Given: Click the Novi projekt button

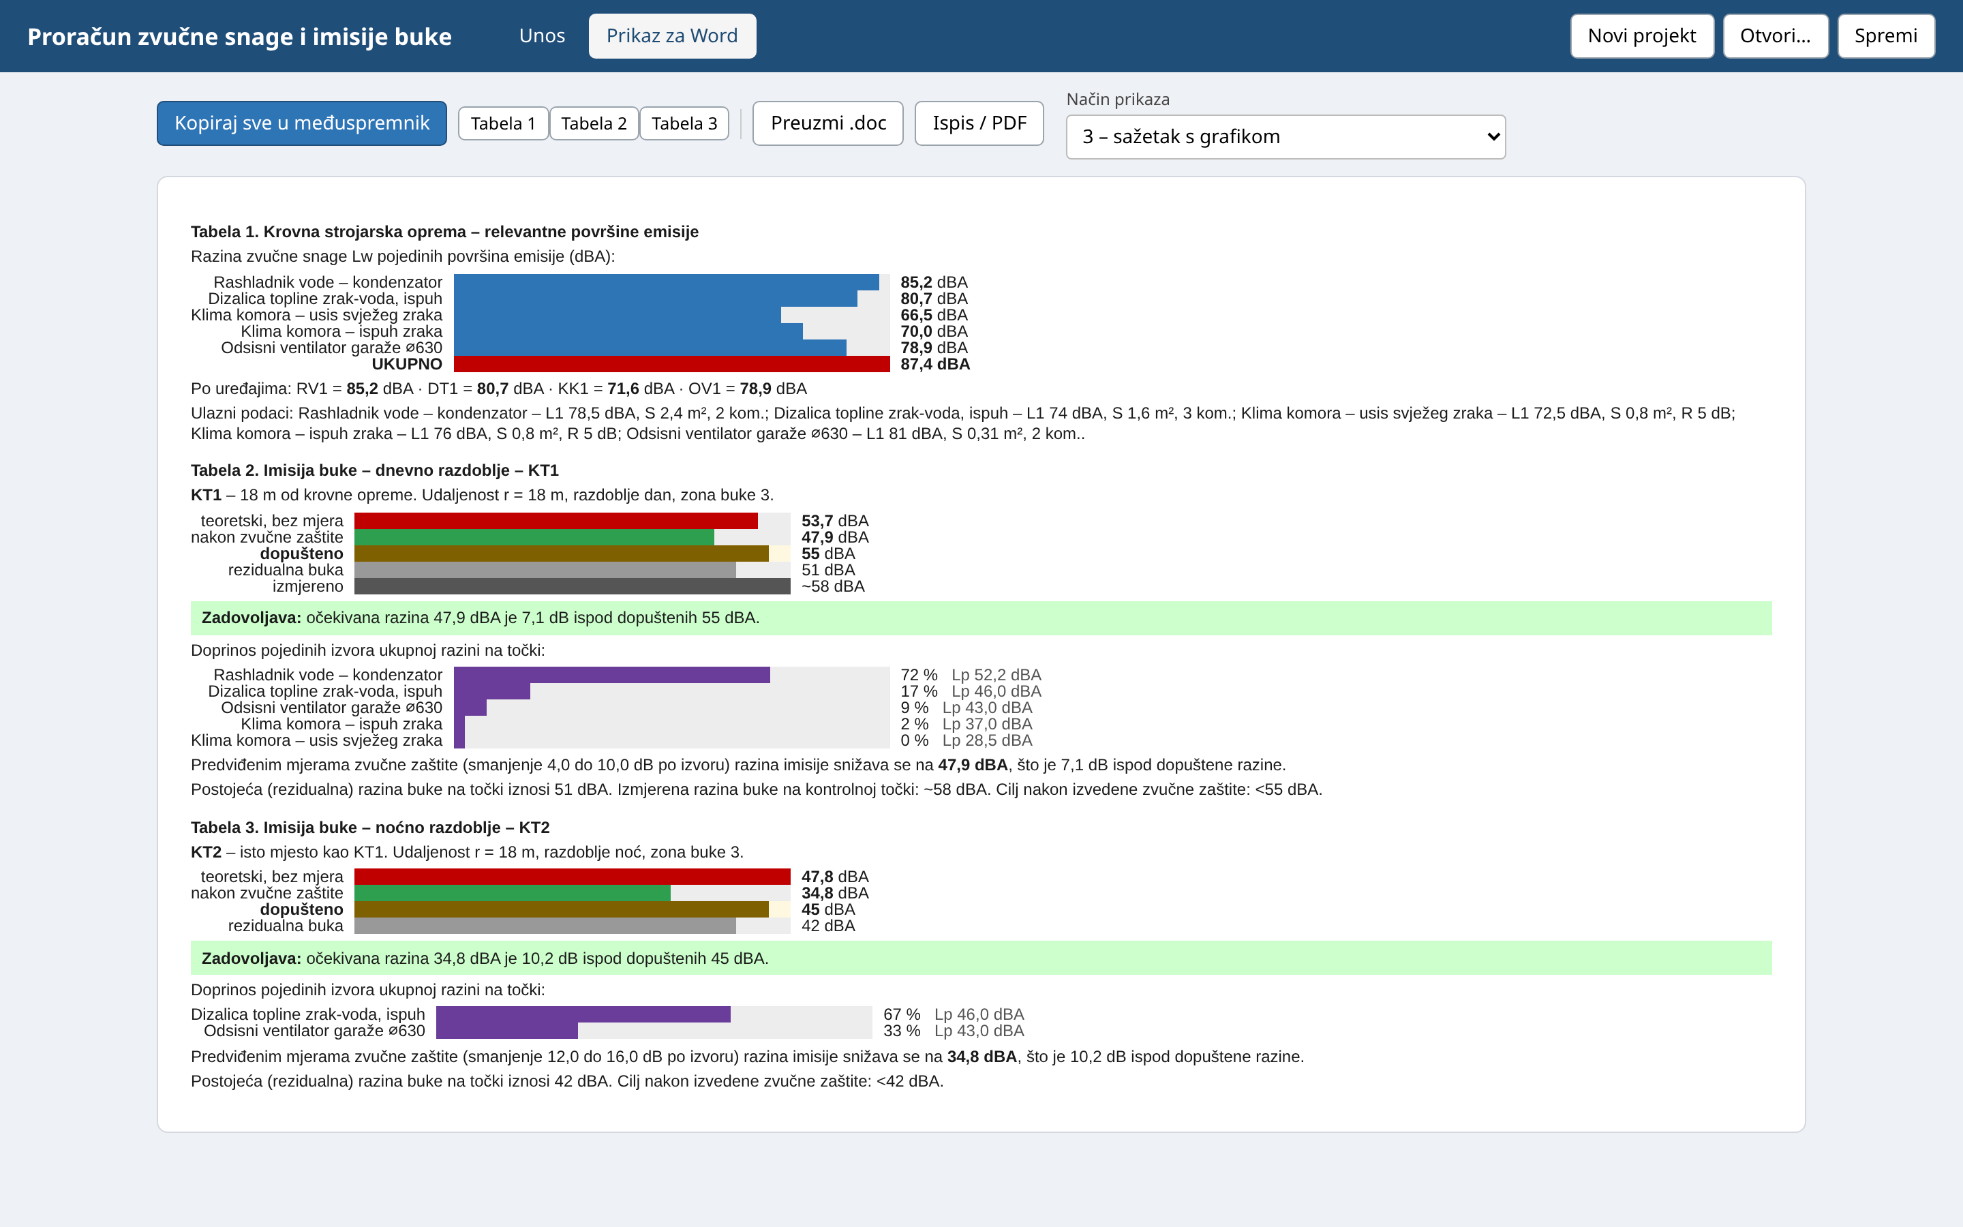Looking at the screenshot, I should pyautogui.click(x=1642, y=35).
